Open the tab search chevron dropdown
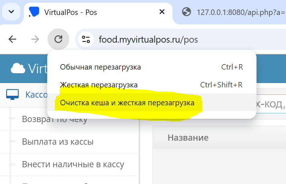This screenshot has width=286, height=184. tap(11, 12)
